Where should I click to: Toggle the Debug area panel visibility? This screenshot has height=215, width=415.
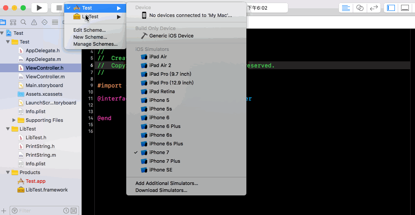click(405, 8)
